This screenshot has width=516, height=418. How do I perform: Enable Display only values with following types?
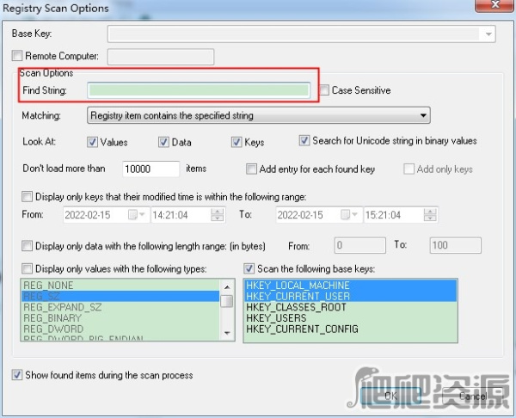click(x=27, y=268)
